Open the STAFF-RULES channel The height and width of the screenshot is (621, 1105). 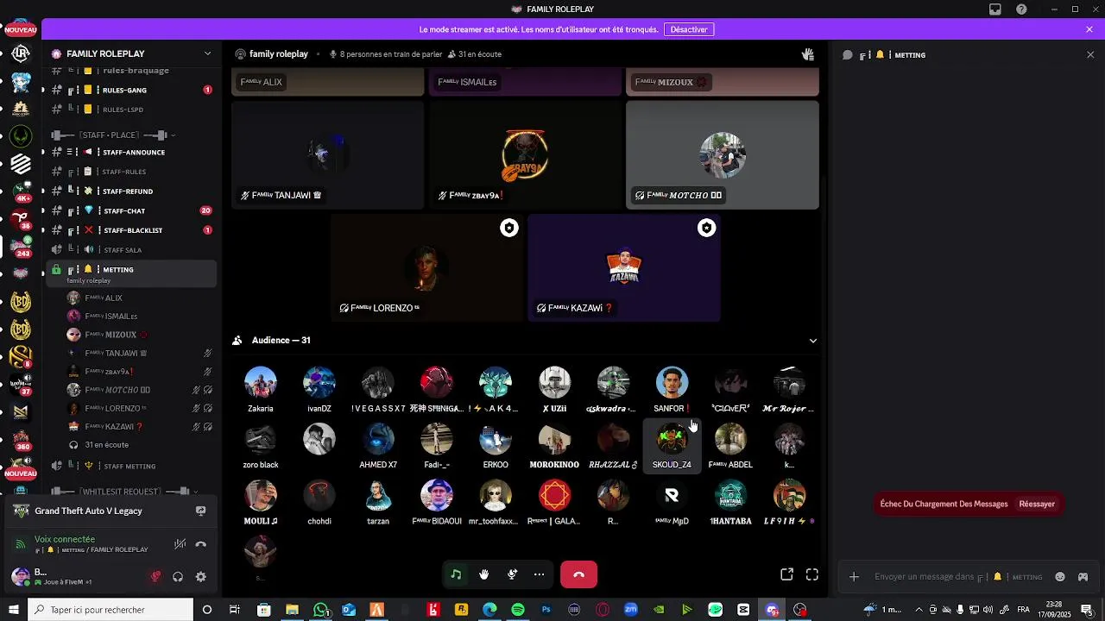pyautogui.click(x=132, y=172)
